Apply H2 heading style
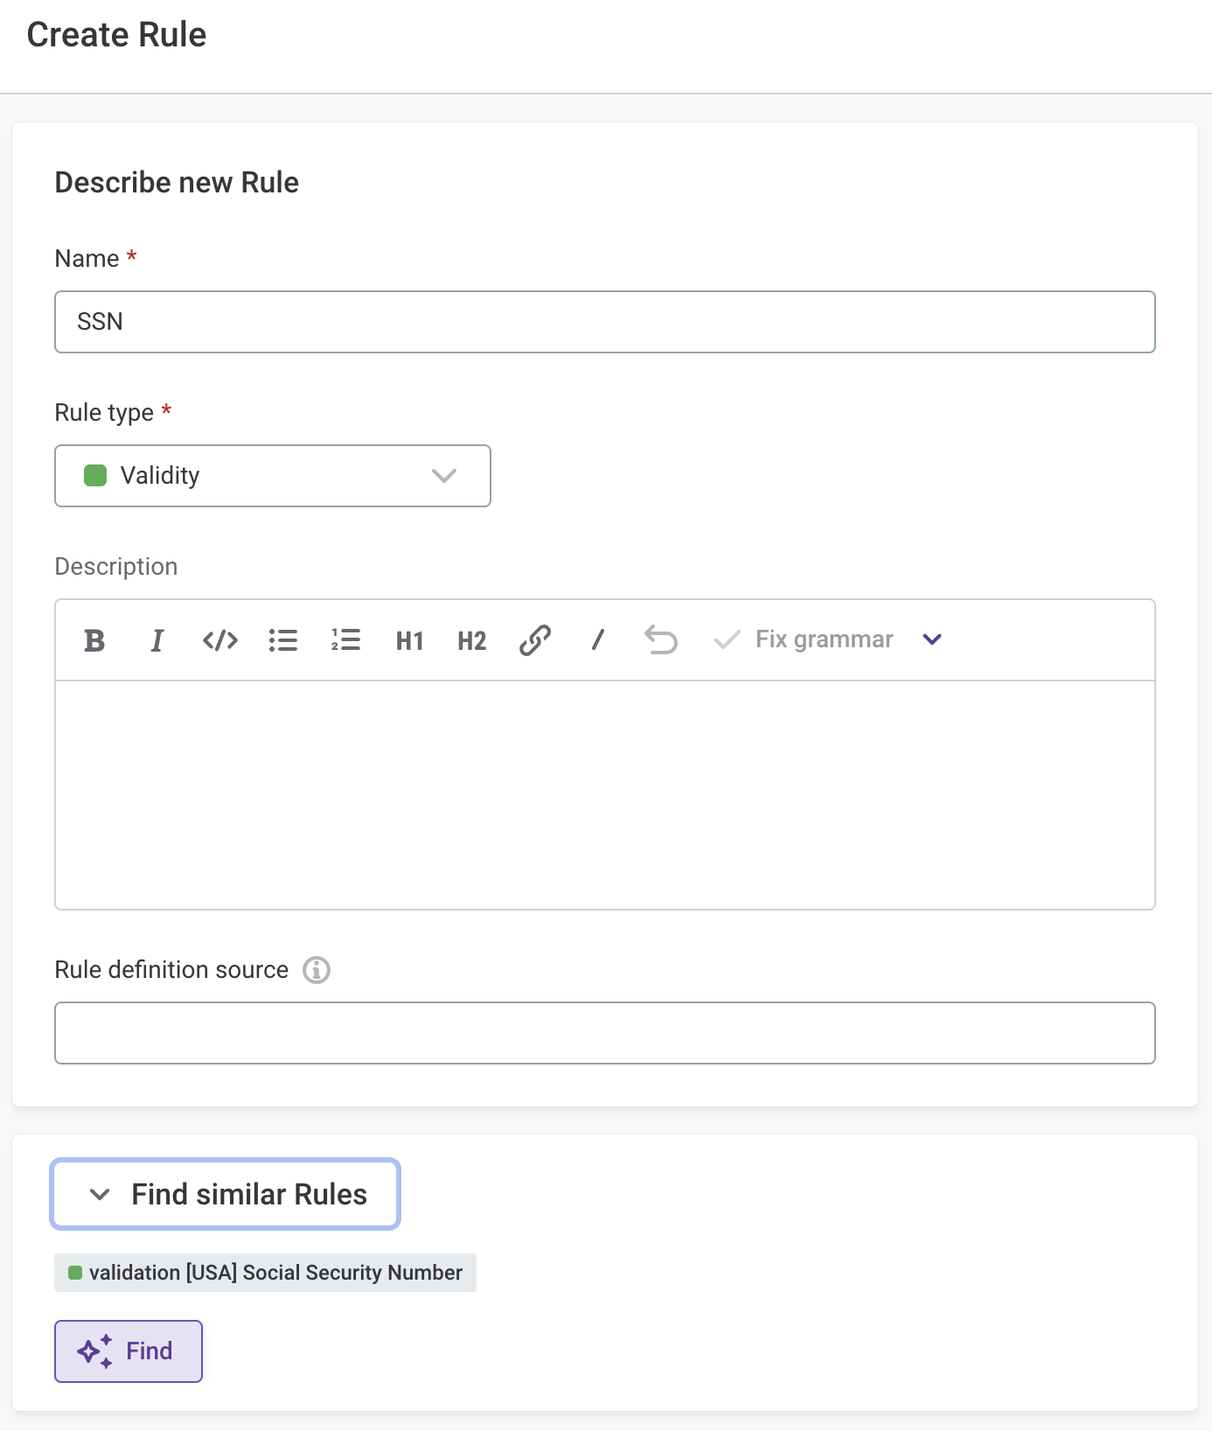 point(472,640)
